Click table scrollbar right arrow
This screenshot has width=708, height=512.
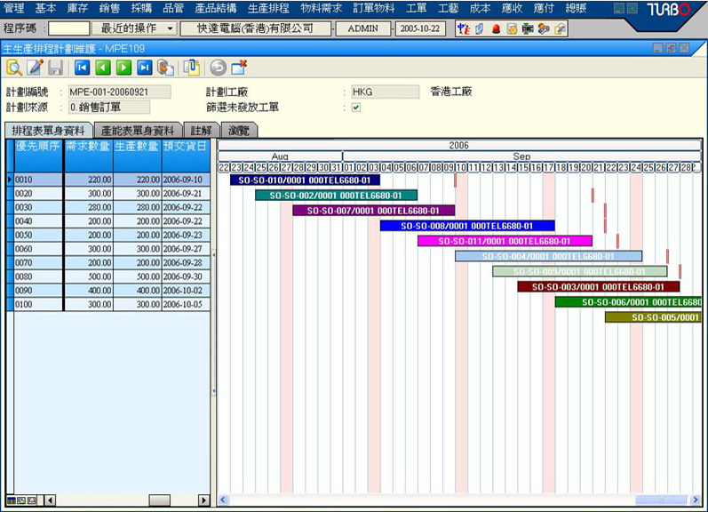pyautogui.click(x=203, y=500)
